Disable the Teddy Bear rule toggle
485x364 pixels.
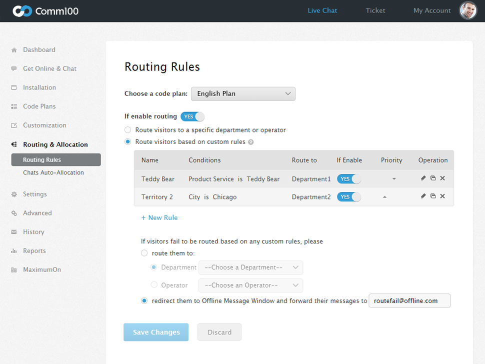[x=349, y=179]
